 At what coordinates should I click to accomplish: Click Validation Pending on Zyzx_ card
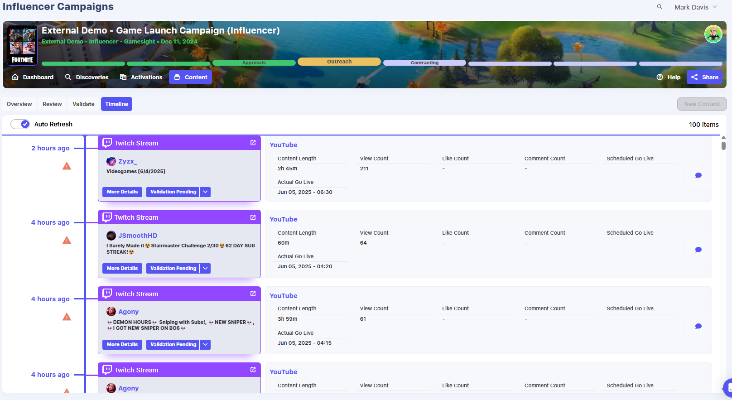173,192
